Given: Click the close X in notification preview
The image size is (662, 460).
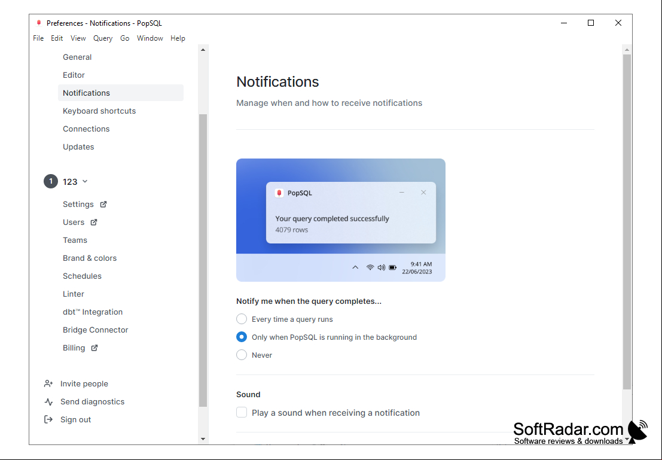Looking at the screenshot, I should [x=423, y=193].
